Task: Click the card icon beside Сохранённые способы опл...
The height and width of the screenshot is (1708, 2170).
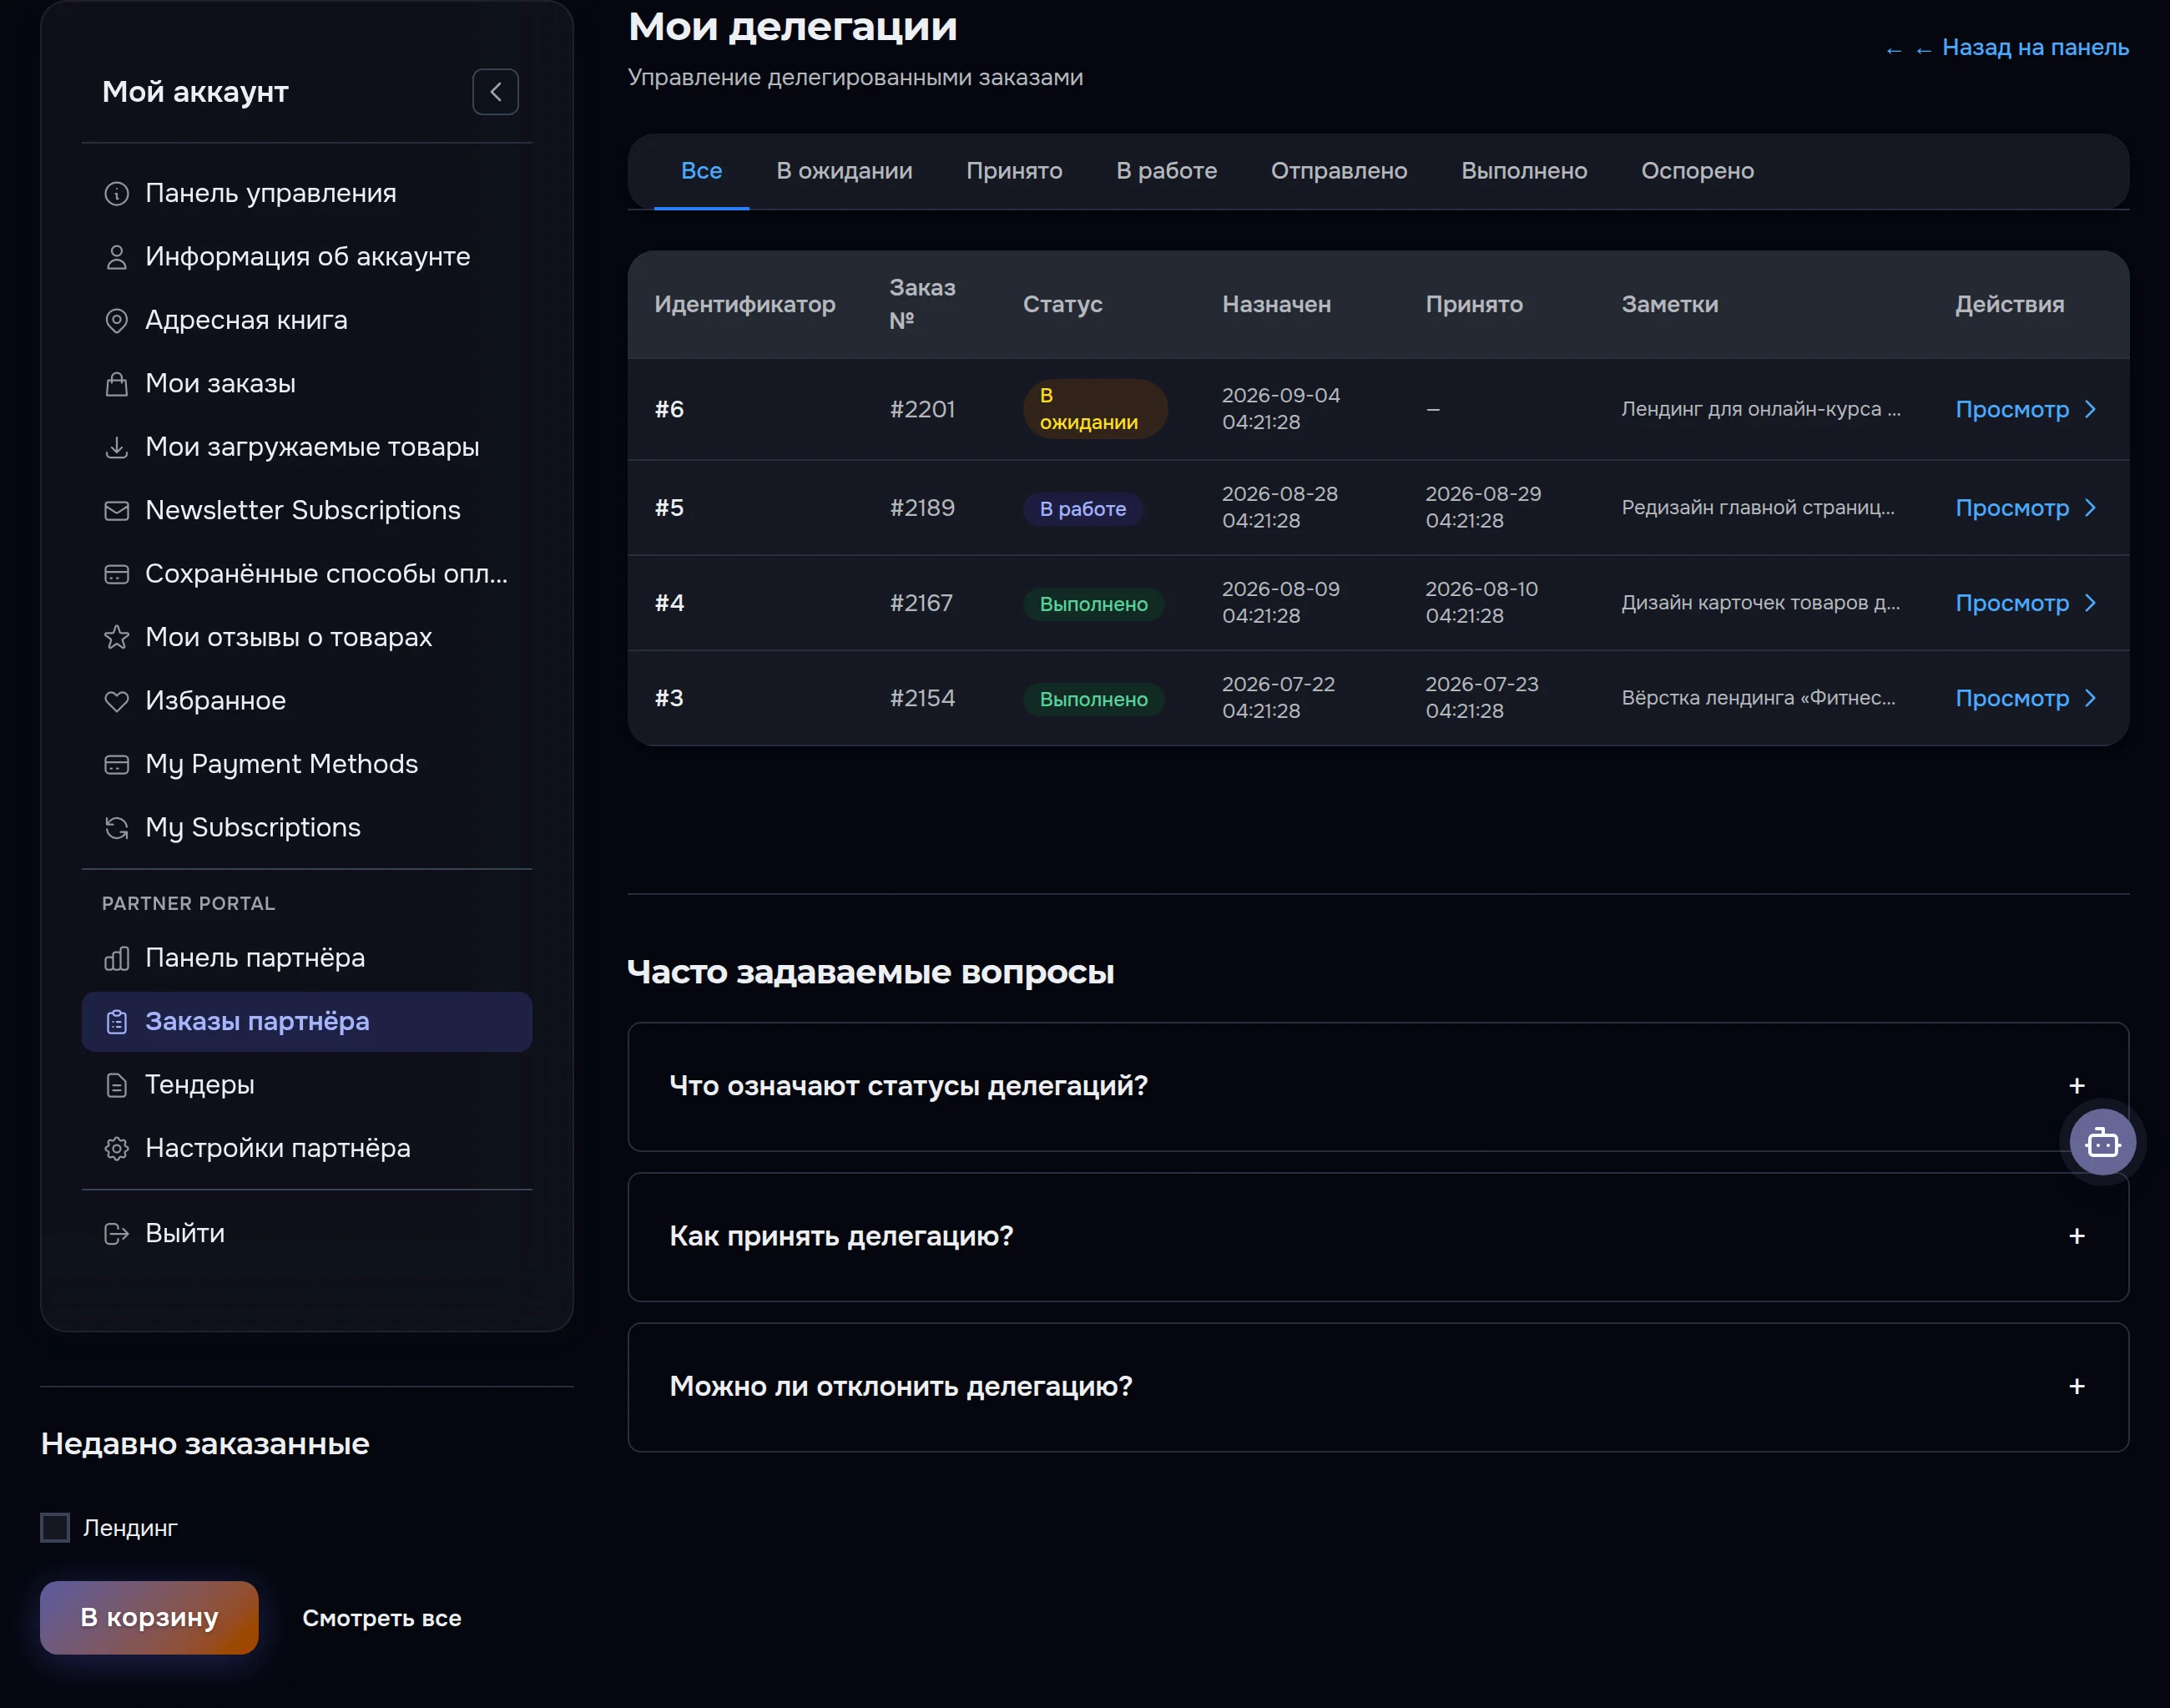Action: [x=117, y=574]
